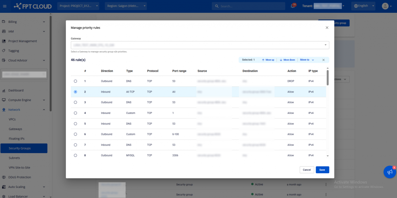
Task: Click the Dashboard sidebar icon
Action: click(x=4, y=90)
